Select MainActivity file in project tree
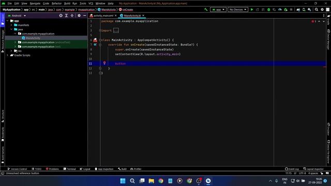Screen dimensions: 331x186 (33, 38)
